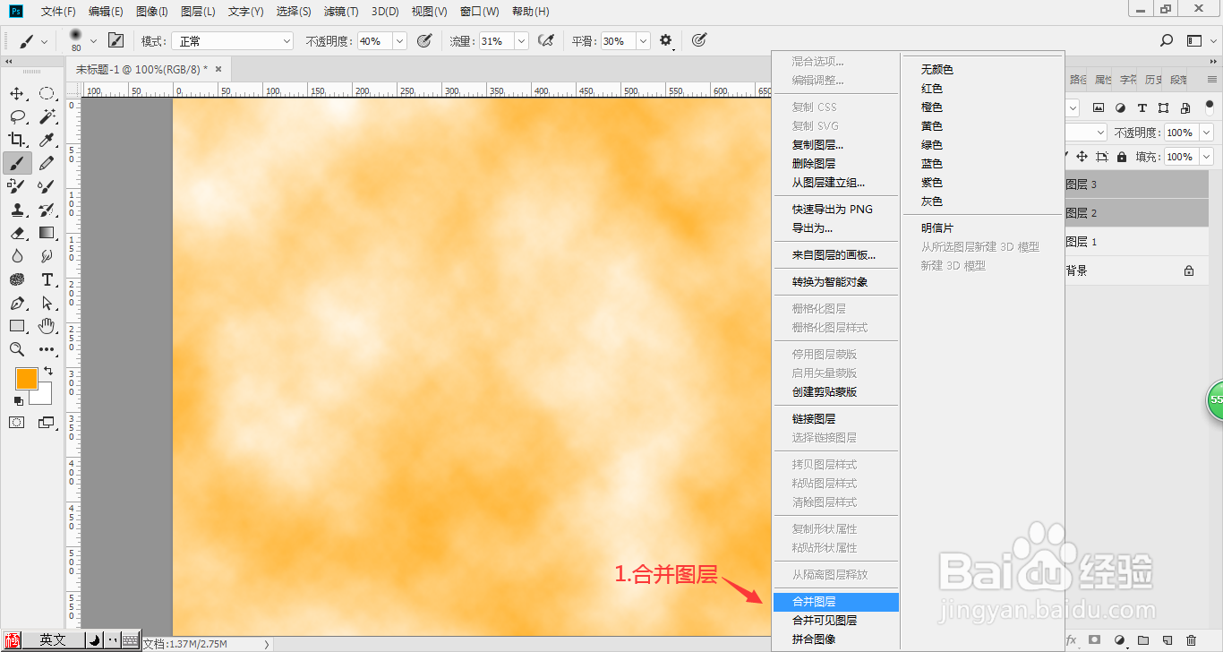Toggle type layer filter

1142,107
